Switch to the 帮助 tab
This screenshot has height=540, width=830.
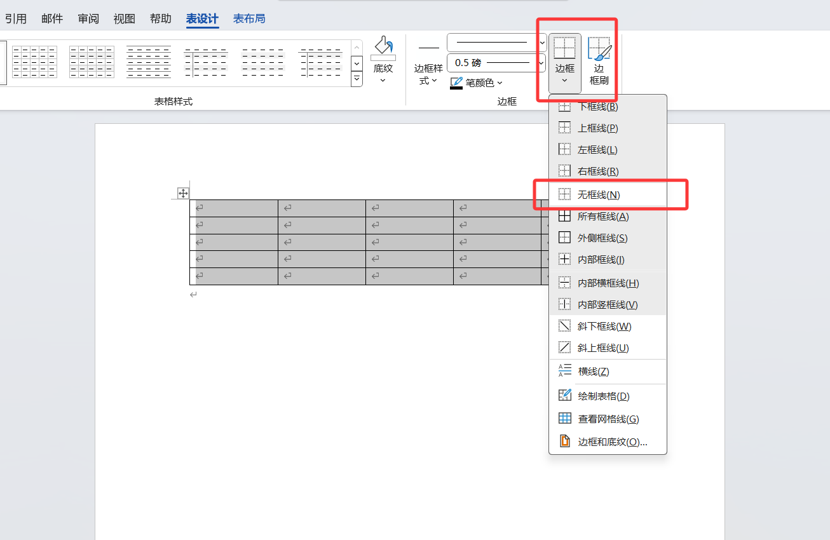click(x=161, y=18)
